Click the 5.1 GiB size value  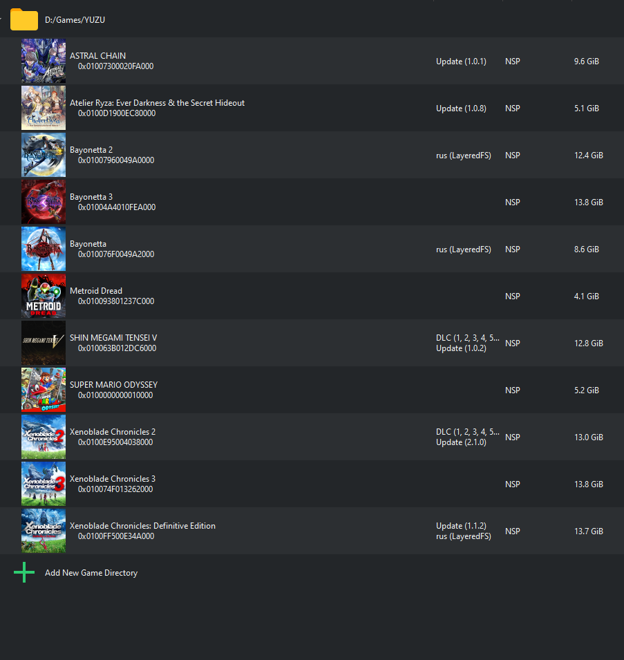pos(587,109)
